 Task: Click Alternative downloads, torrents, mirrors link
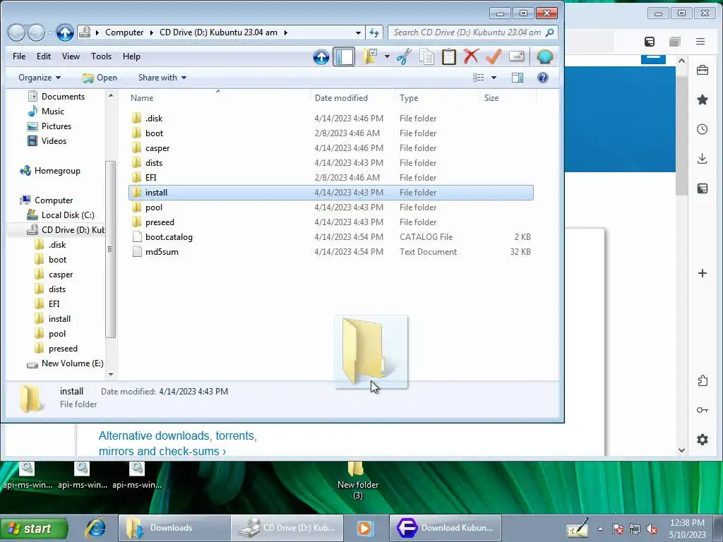[178, 443]
